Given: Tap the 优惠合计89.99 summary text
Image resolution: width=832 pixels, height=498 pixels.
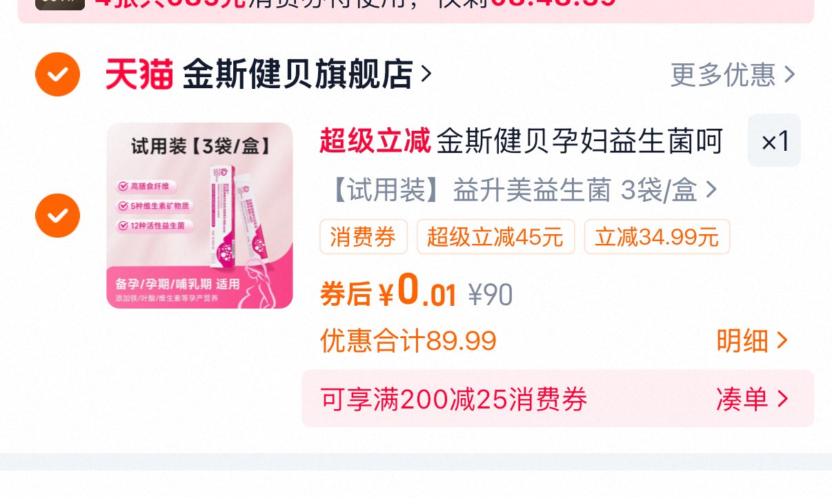Looking at the screenshot, I should 408,340.
